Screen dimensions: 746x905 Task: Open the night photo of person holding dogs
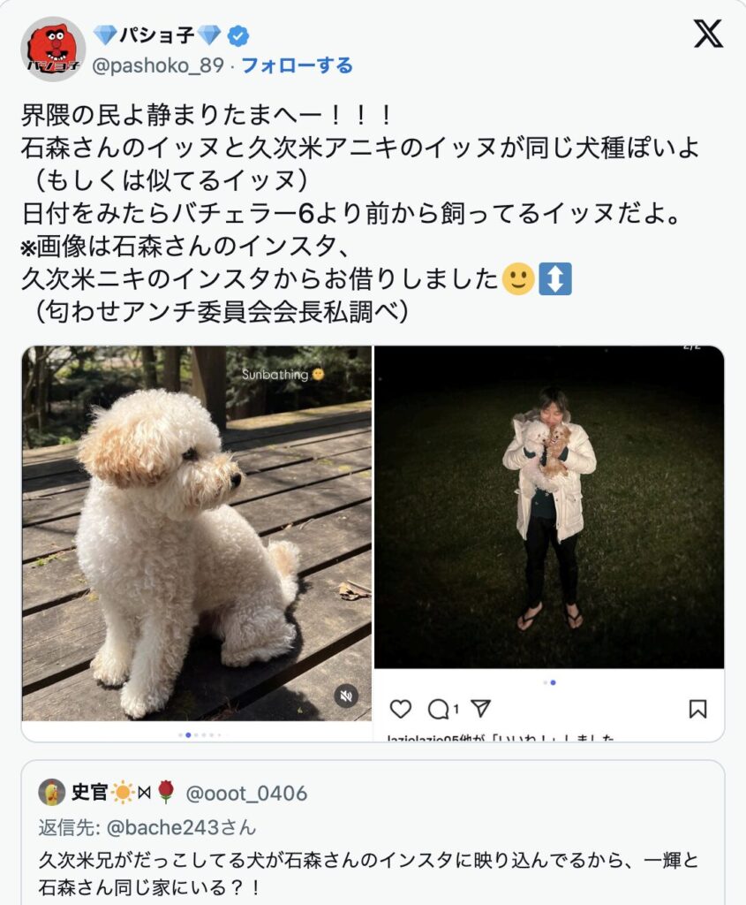[x=549, y=507]
